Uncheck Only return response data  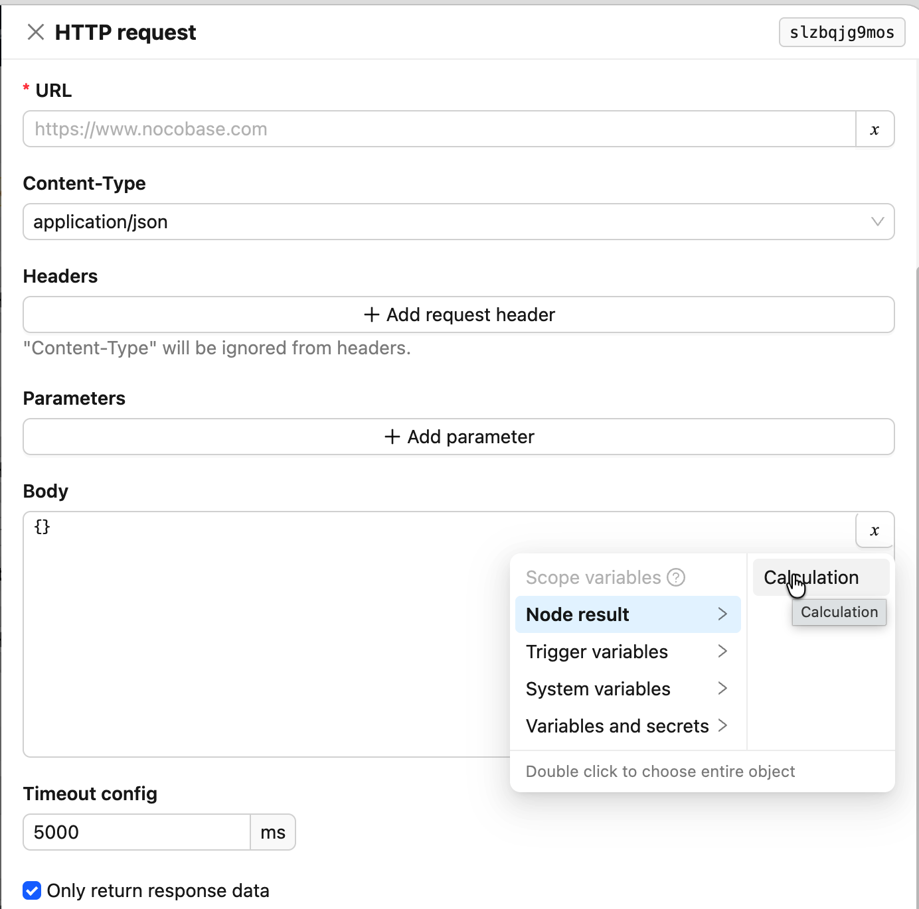click(x=32, y=890)
